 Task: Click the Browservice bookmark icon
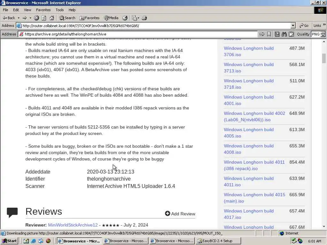pyautogui.click(x=269, y=34)
